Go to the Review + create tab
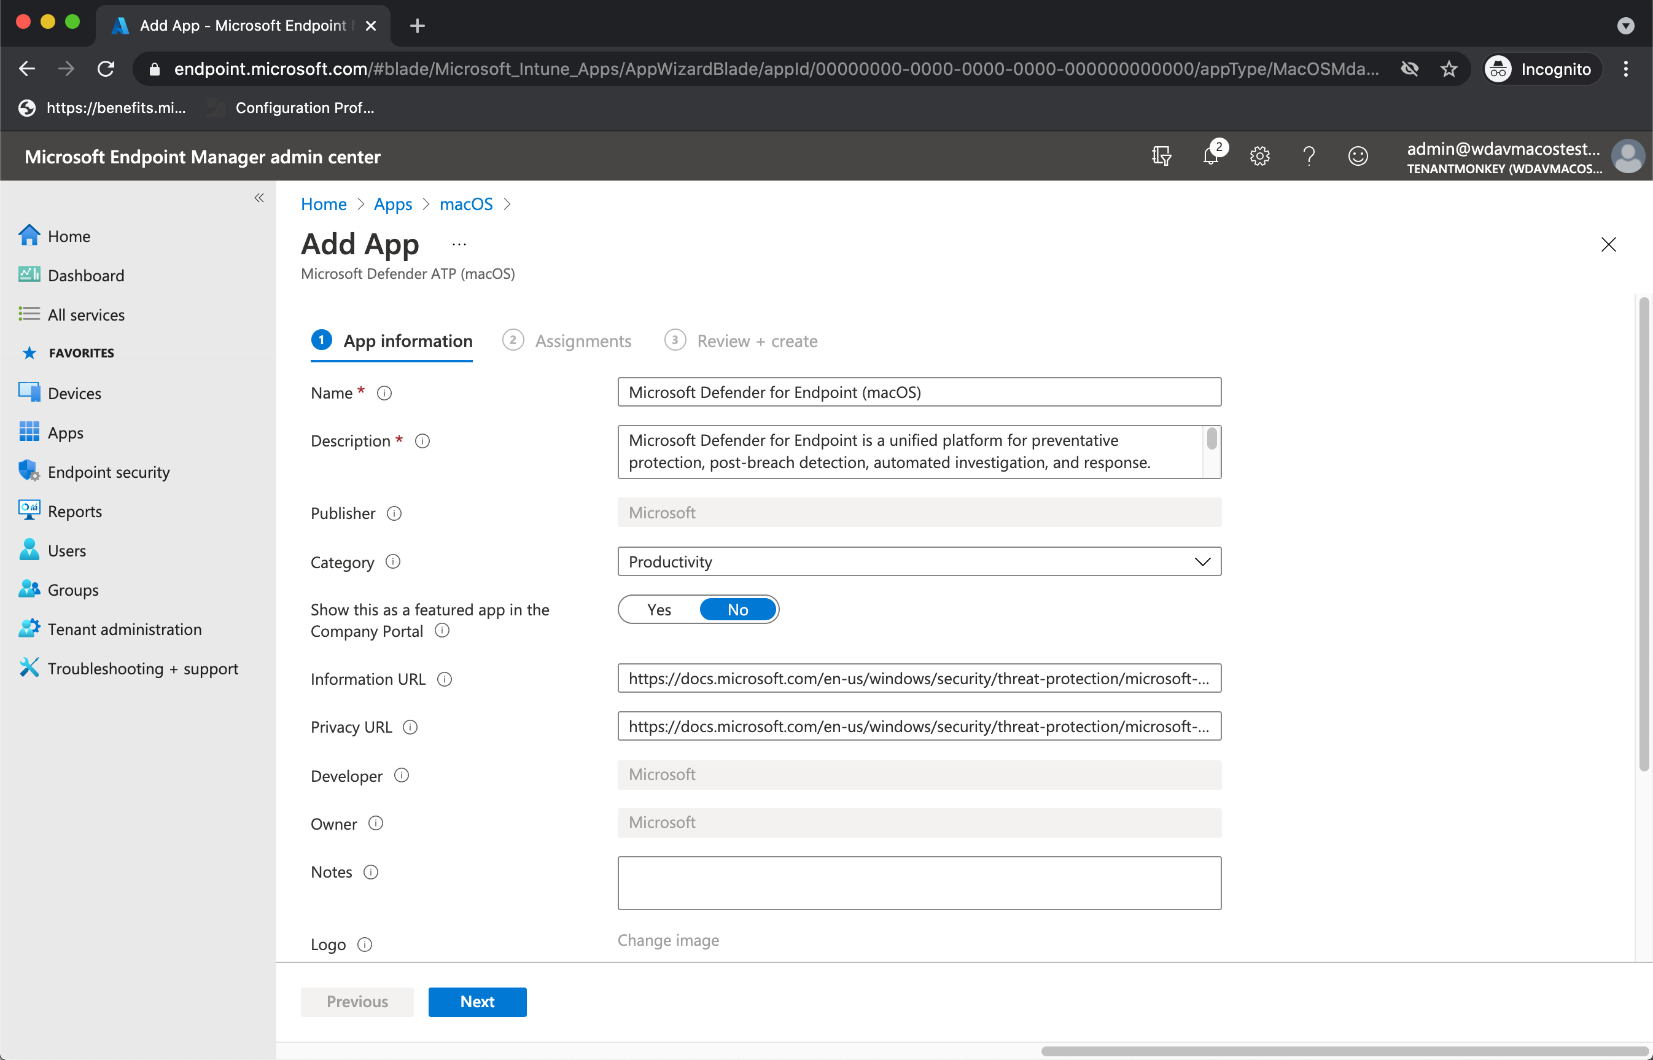This screenshot has width=1653, height=1060. pos(756,341)
